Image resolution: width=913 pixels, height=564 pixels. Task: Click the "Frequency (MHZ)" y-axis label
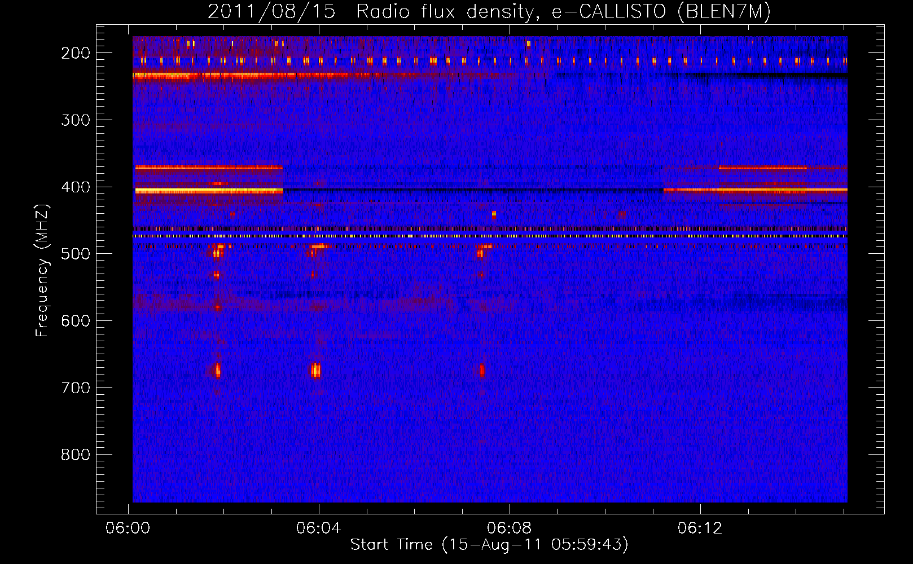tap(42, 271)
